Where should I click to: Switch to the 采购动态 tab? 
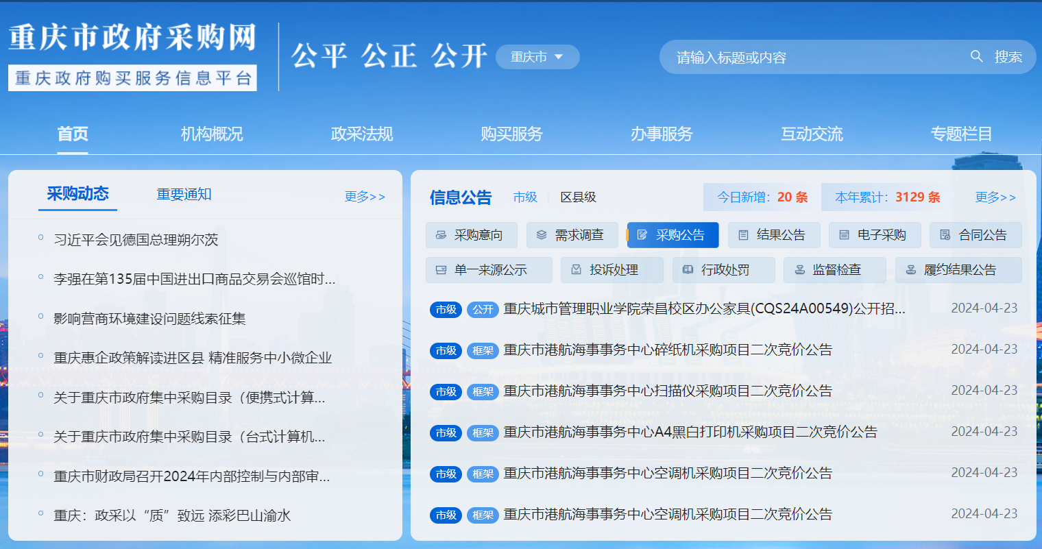77,194
